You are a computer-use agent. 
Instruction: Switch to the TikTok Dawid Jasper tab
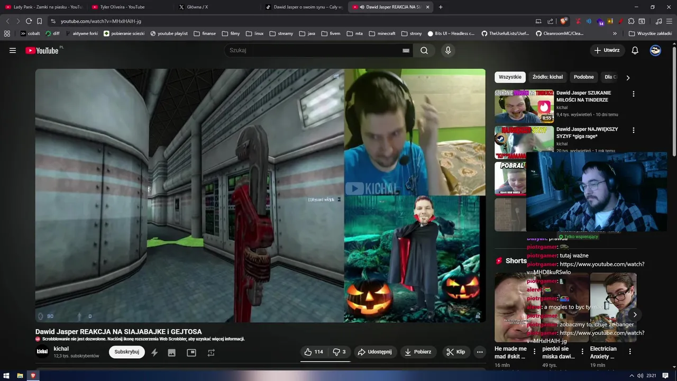pos(304,7)
